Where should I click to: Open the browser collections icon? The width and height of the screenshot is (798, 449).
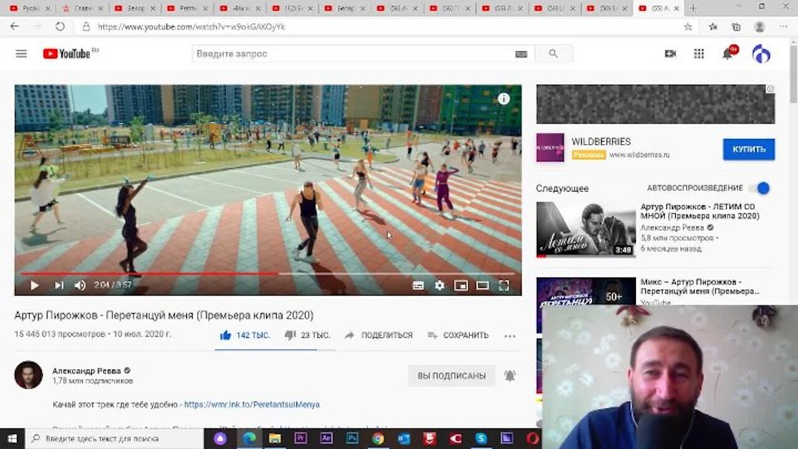click(x=736, y=27)
